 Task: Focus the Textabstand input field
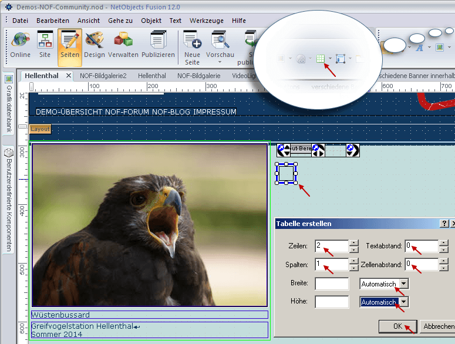422,246
